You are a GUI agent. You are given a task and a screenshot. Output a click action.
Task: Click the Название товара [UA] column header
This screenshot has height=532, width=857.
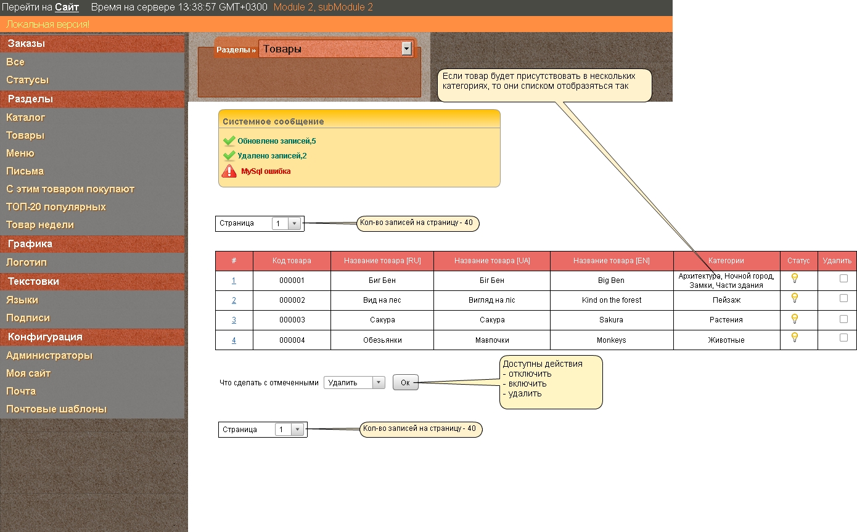(x=492, y=261)
